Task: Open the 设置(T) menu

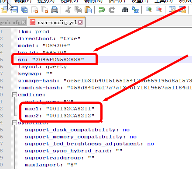Action: [x=140, y=1]
